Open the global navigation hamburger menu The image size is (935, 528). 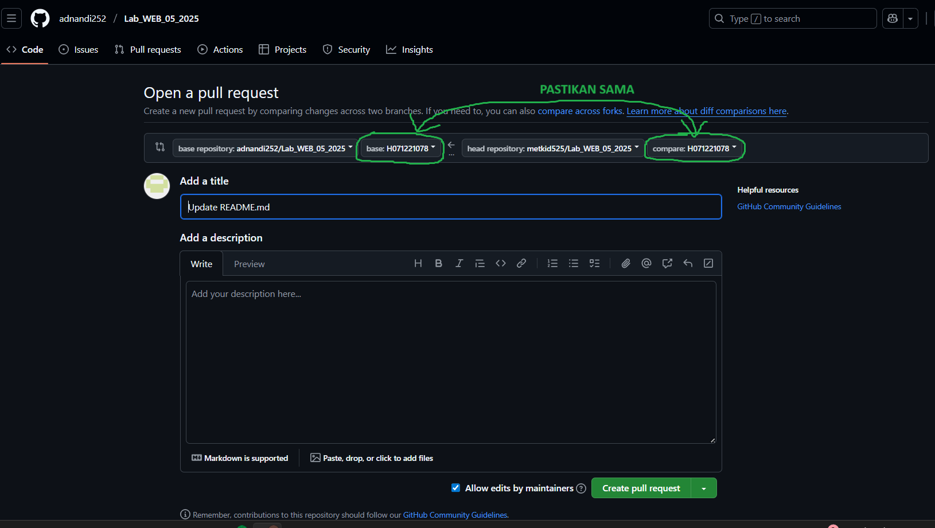11,18
